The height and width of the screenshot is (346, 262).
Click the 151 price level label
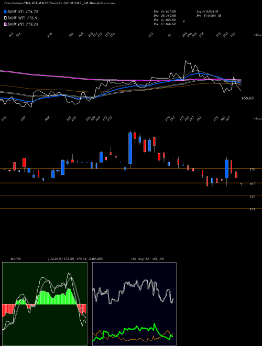pyautogui.click(x=253, y=209)
